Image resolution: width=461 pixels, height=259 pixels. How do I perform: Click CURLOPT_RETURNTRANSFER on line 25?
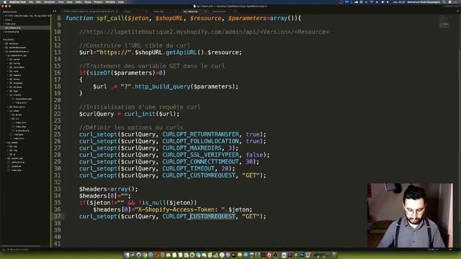[200, 135]
